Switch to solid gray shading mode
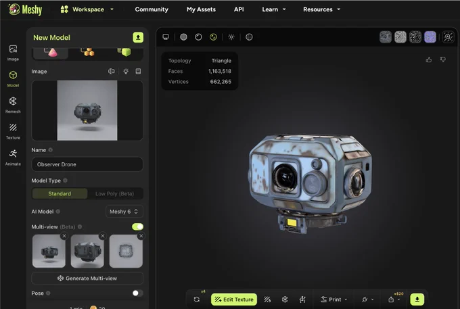This screenshot has width=460, height=309. 183,37
